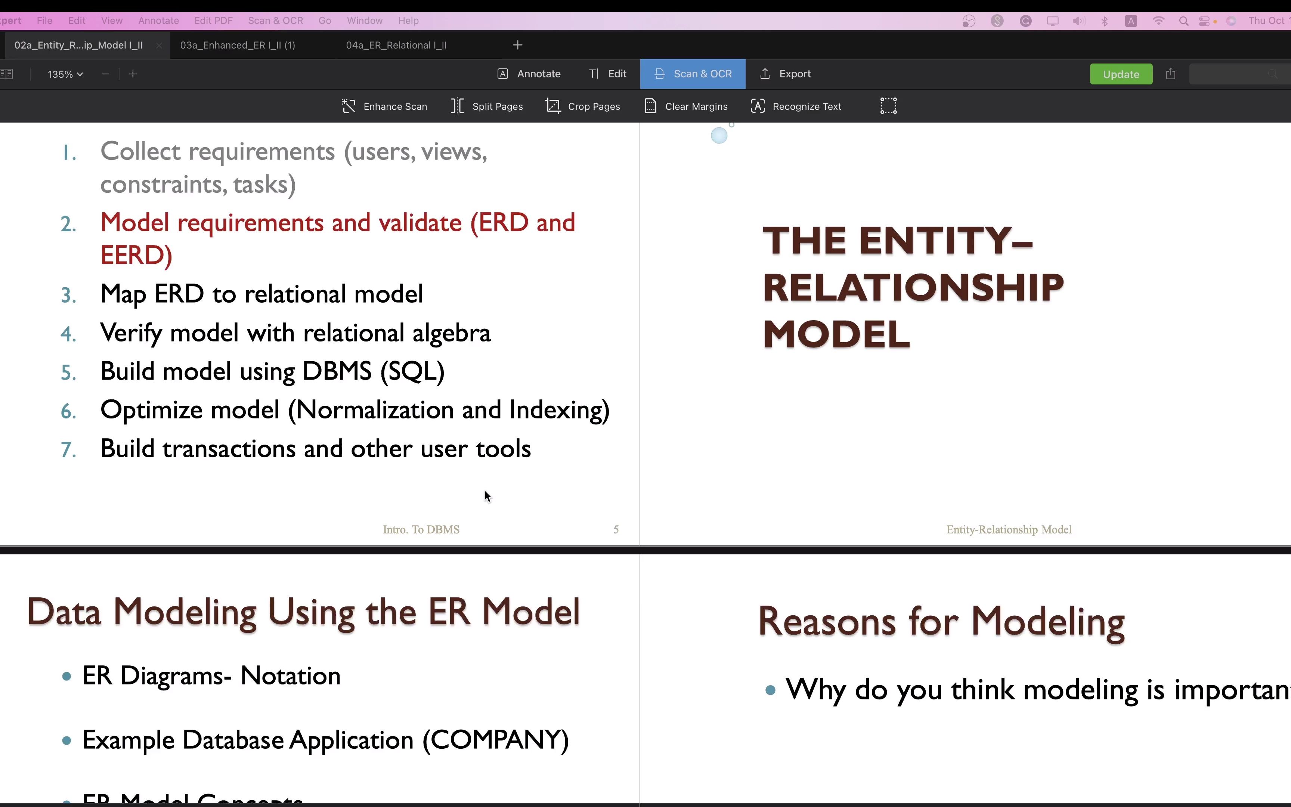The image size is (1291, 807).
Task: Click the keyboard input source A icon
Action: pyautogui.click(x=1131, y=21)
